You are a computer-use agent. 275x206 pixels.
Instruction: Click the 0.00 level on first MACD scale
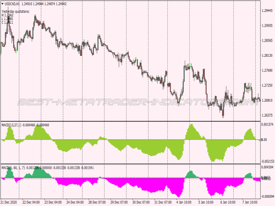tap(265, 140)
